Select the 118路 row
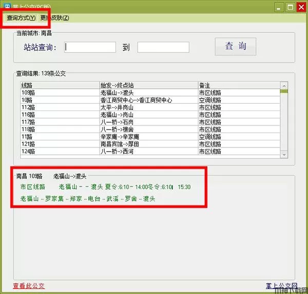308x294 pixels. 150,130
